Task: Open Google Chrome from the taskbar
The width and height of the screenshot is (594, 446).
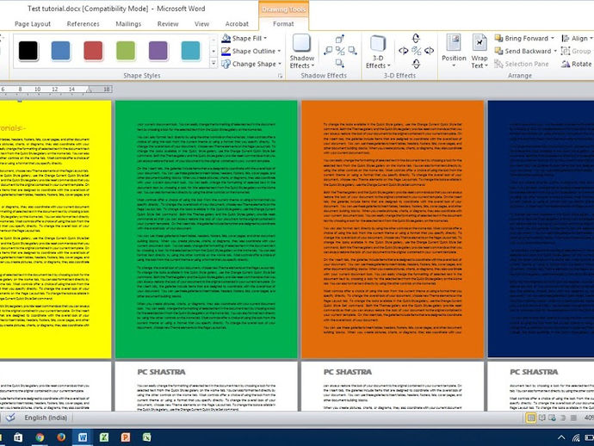Action: pyautogui.click(x=40, y=437)
